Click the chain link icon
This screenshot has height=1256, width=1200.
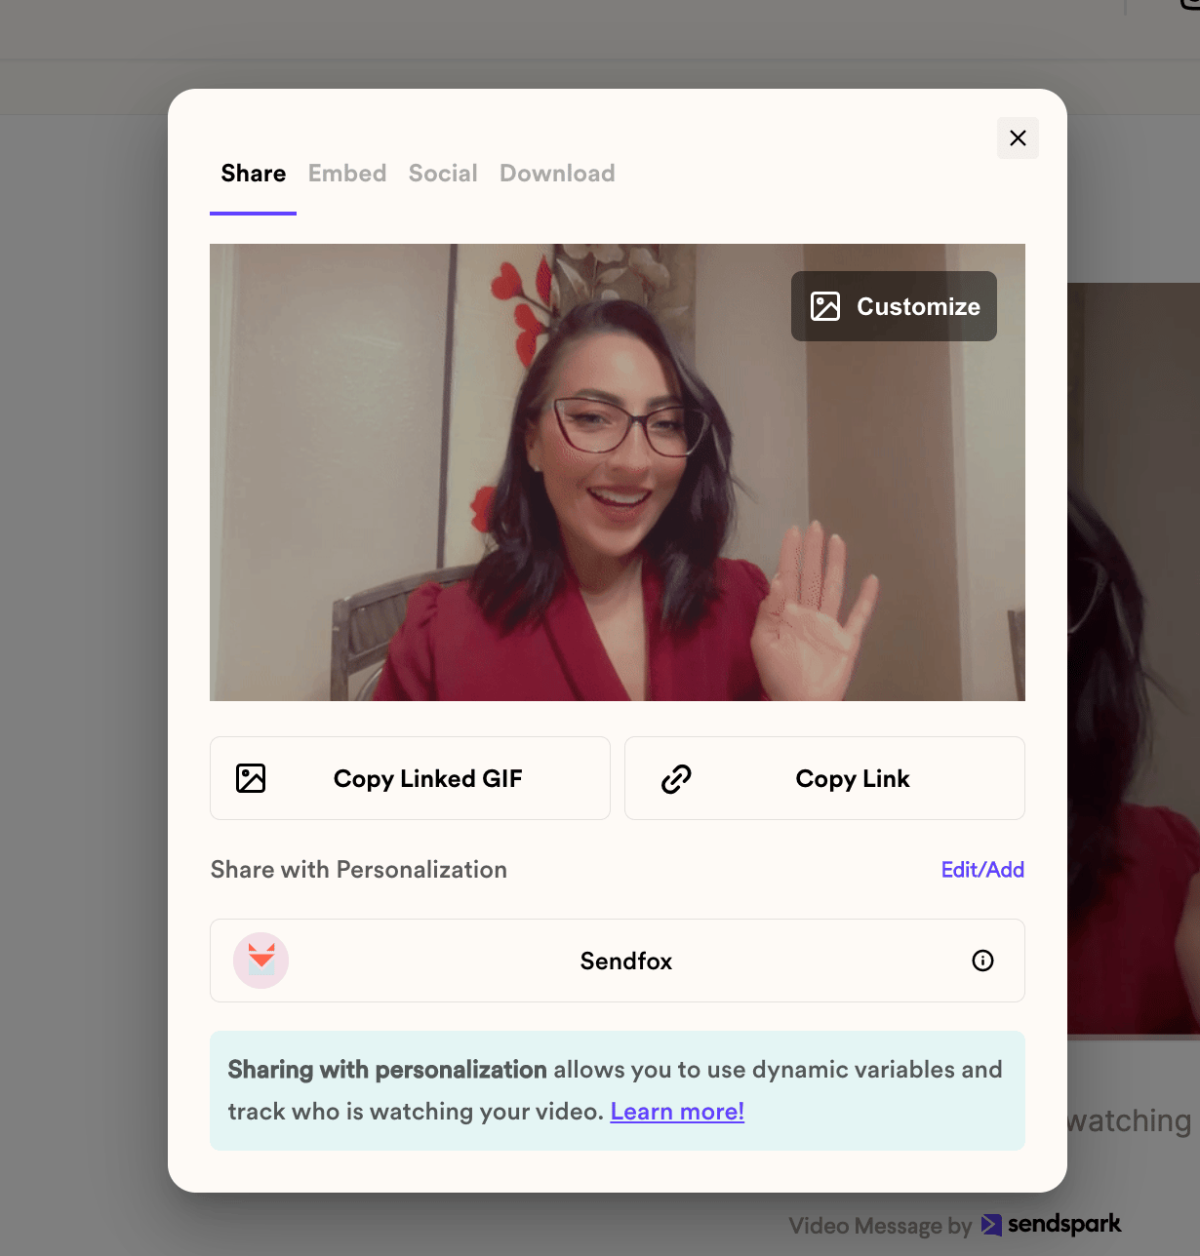coord(676,778)
